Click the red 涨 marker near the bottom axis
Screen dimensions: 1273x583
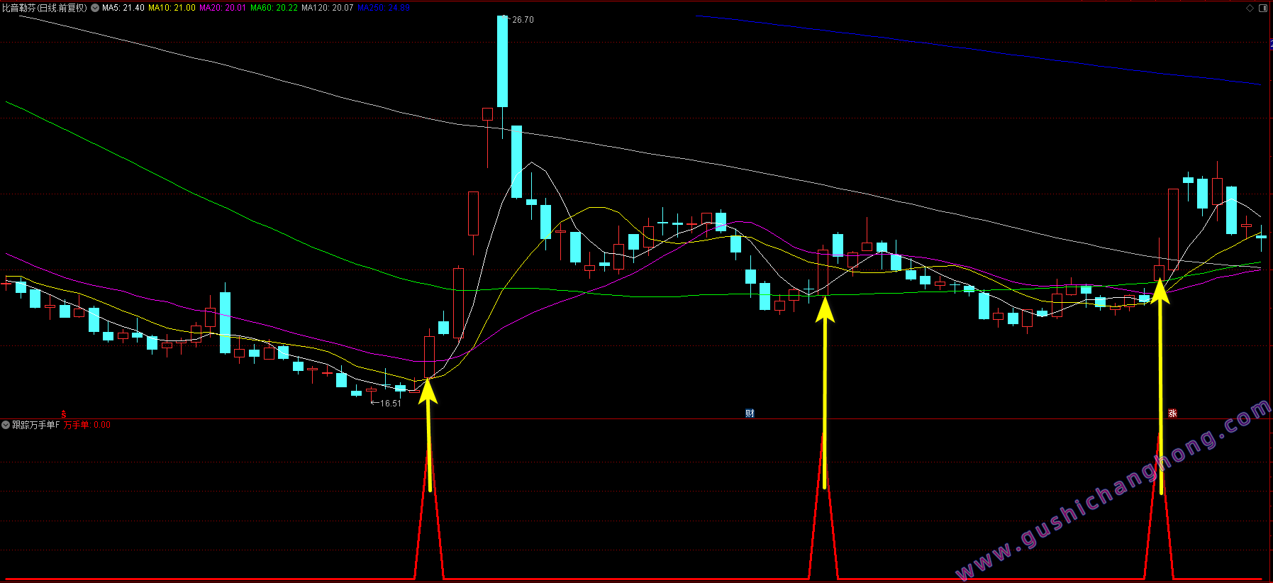1172,413
